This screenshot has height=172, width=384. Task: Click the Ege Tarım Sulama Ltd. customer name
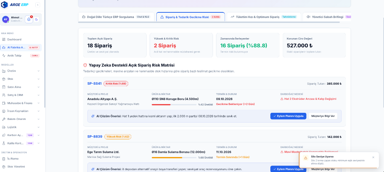tap(103, 152)
